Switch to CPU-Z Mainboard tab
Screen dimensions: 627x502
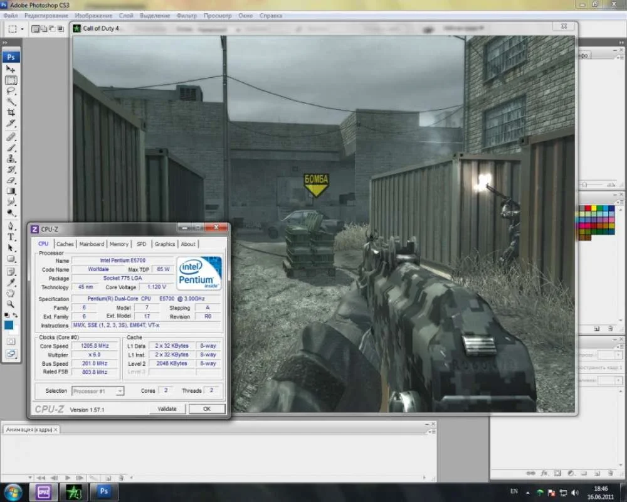tap(92, 244)
